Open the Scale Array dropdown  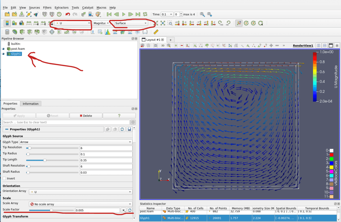click(x=81, y=204)
